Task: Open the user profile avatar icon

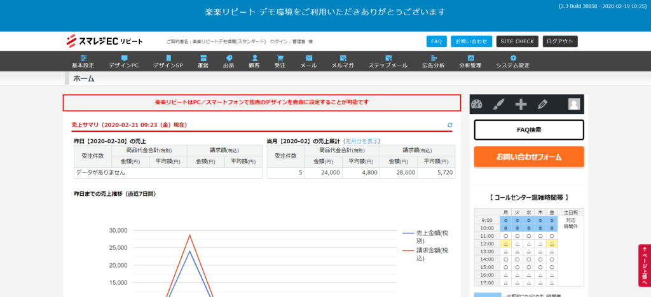Action: [x=574, y=104]
